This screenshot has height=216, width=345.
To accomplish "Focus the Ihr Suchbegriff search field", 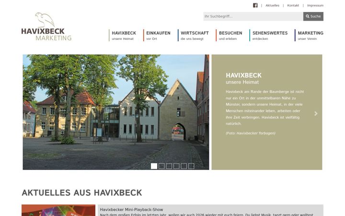I will tap(253, 16).
